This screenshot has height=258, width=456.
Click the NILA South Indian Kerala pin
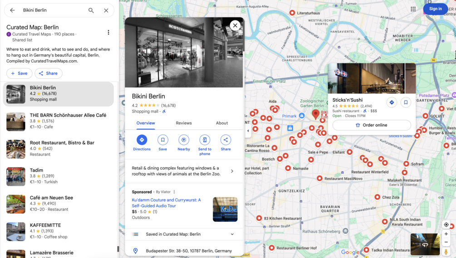384,221
